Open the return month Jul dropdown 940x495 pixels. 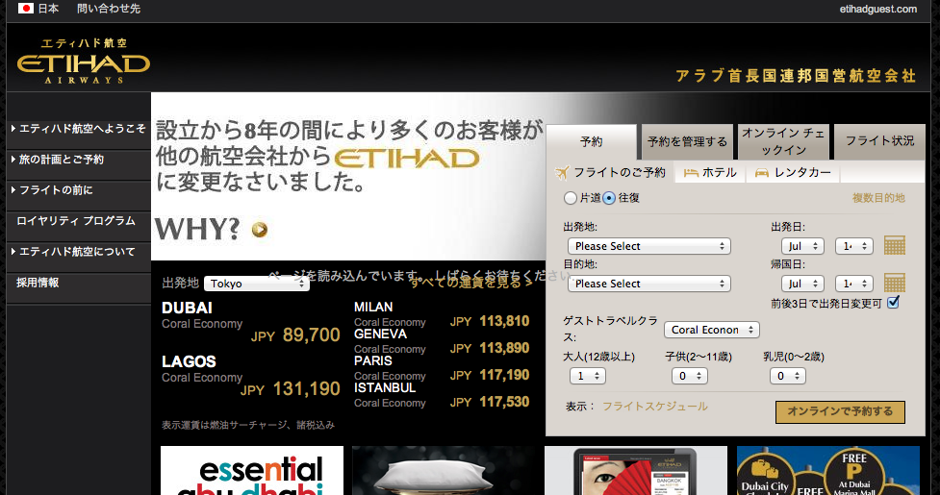tap(802, 284)
